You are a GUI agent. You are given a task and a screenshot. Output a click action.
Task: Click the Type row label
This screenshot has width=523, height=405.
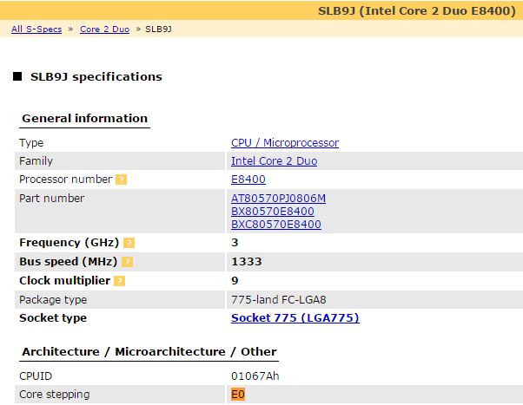(x=31, y=143)
